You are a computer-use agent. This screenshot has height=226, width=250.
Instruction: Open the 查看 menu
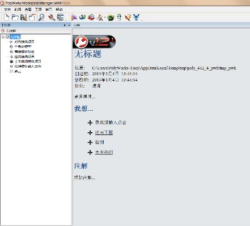click(x=28, y=10)
